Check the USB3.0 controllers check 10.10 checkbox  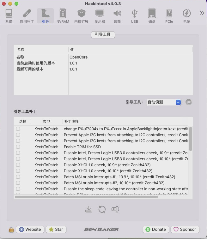[x=18, y=159]
